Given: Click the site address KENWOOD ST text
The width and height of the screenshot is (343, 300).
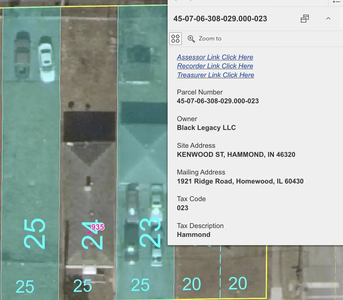Looking at the screenshot, I should [236, 155].
